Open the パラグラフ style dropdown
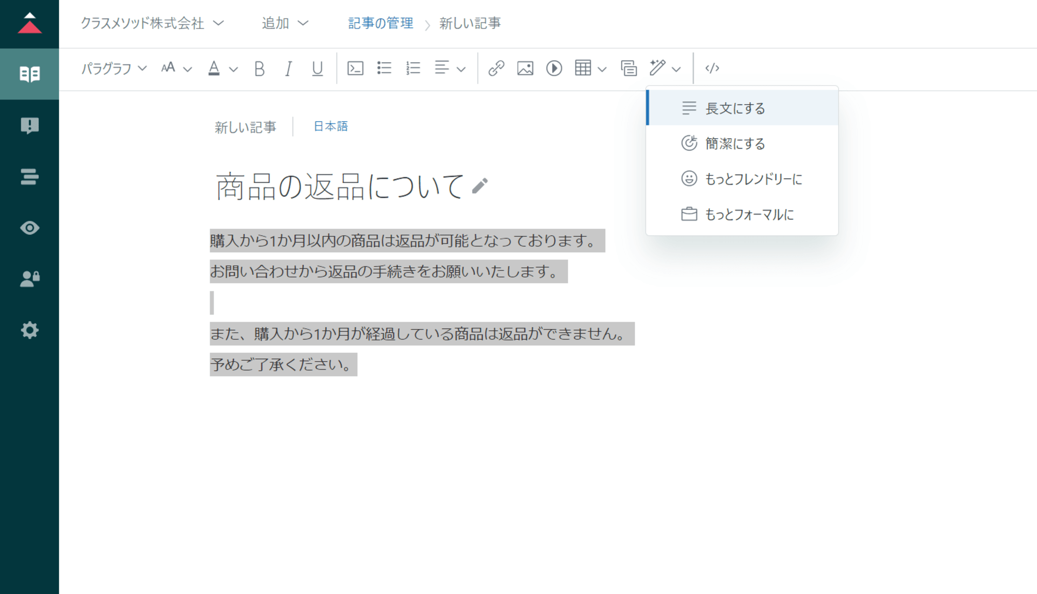 coord(114,68)
